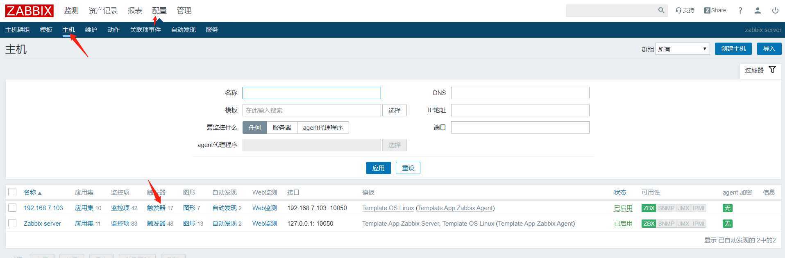Open the 资产记录 menu
This screenshot has height=258, width=785.
click(103, 11)
